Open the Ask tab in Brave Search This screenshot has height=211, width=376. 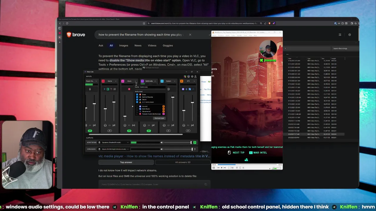(101, 45)
